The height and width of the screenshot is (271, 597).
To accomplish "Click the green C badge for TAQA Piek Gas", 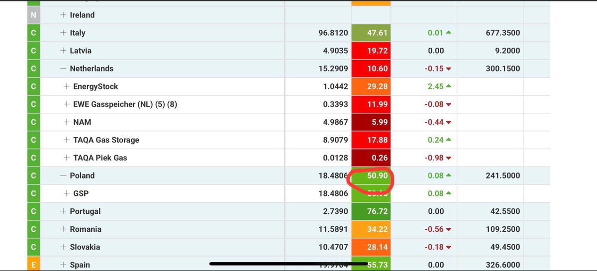I will 33,158.
